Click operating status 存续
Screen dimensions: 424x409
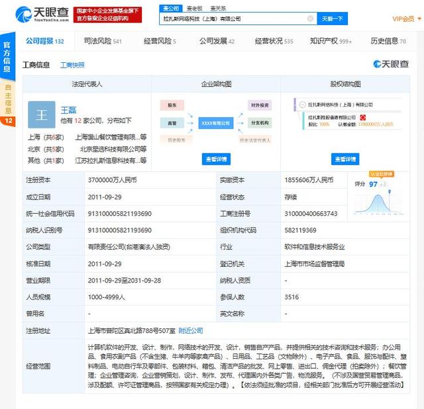click(x=290, y=197)
